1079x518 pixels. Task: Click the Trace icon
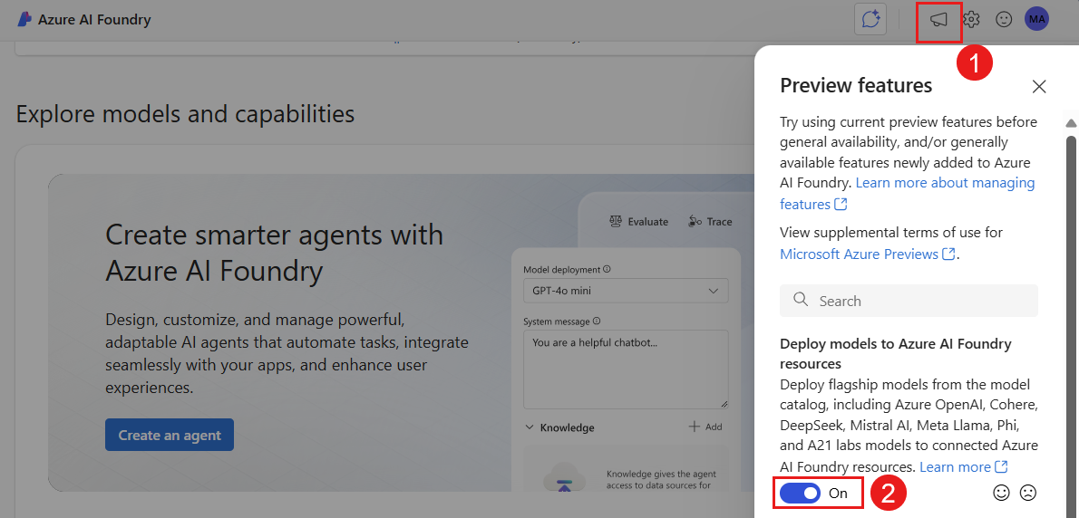pos(695,221)
